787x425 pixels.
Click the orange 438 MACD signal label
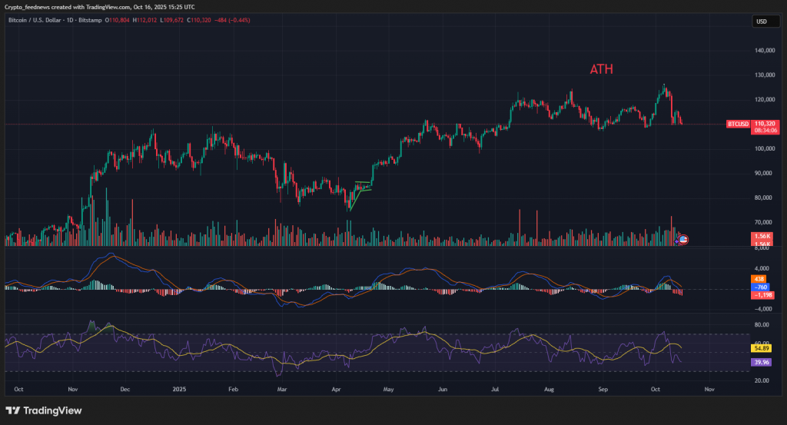(759, 279)
